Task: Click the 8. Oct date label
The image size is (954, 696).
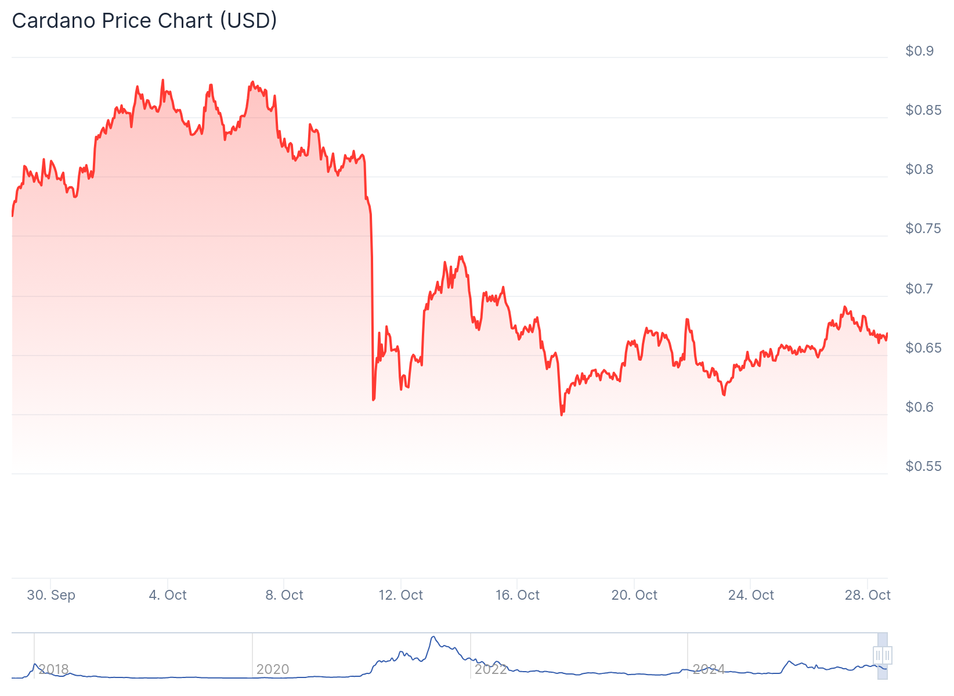Action: (x=284, y=595)
